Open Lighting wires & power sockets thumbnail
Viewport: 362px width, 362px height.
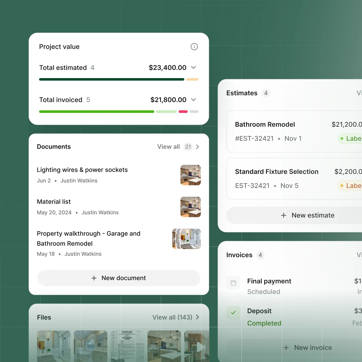pos(191,175)
